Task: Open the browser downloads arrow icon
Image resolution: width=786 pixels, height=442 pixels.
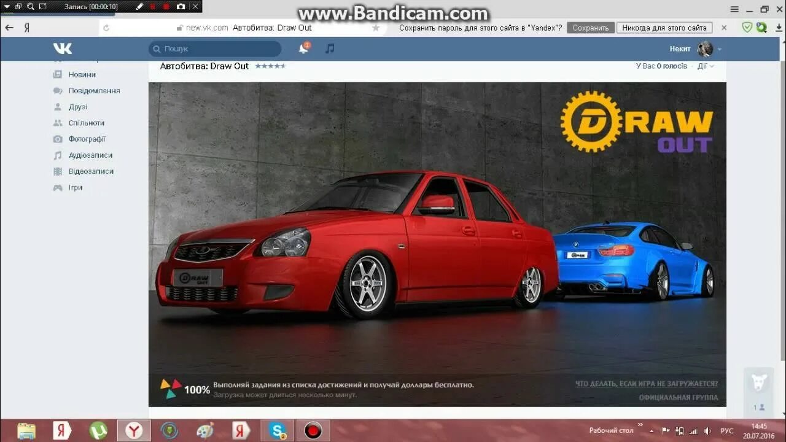Action: (778, 28)
